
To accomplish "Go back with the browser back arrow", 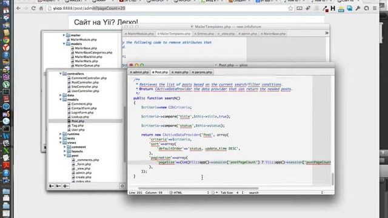I will pos(19,8).
